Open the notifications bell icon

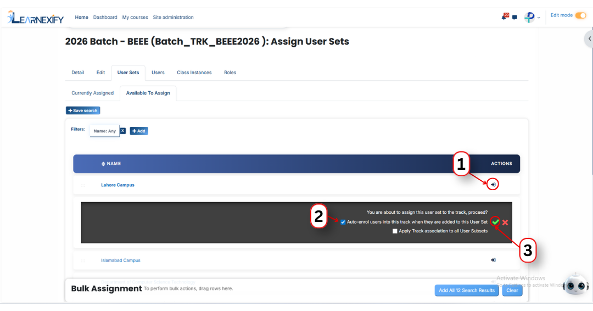504,16
